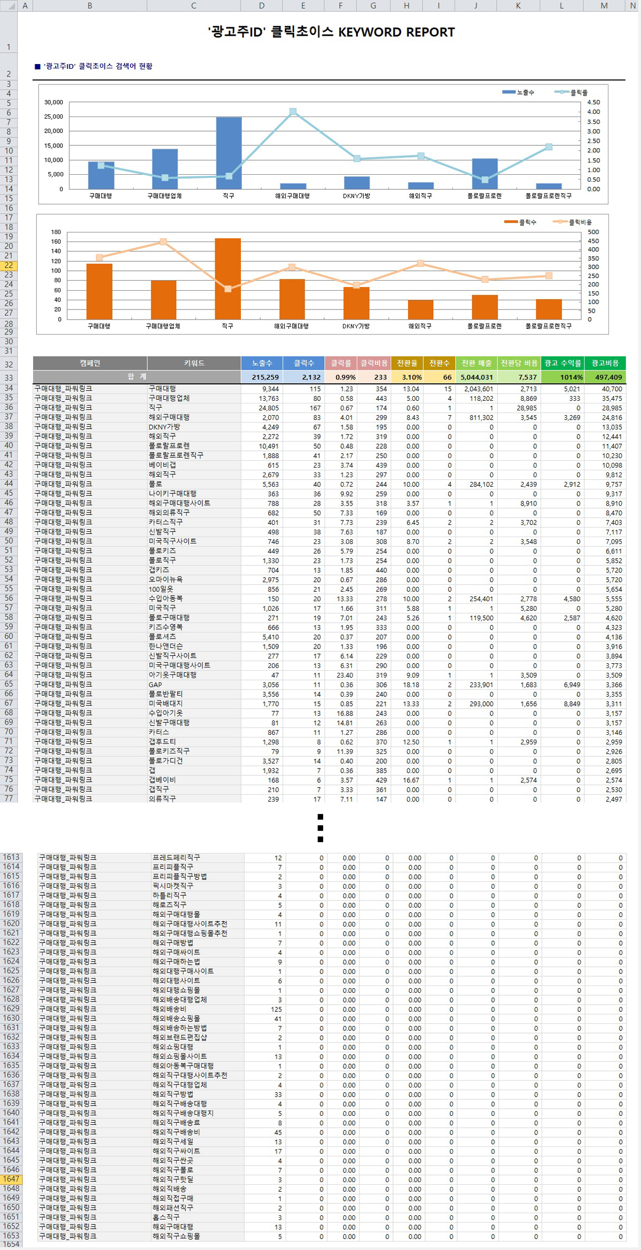Click the tallest blue 직구 bar in top chart
Image resolution: width=641 pixels, height=1250 pixels.
pyautogui.click(x=229, y=153)
